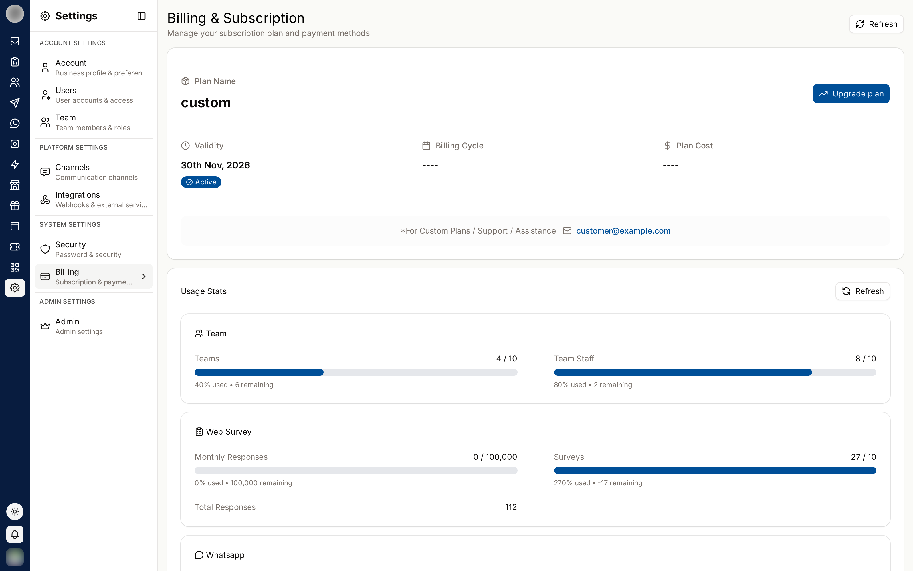Open the QR code icon in rail
This screenshot has height=571, width=913.
[15, 268]
